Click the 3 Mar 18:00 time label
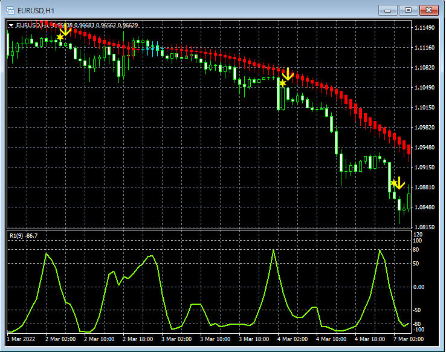This screenshot has height=352, width=446. [x=254, y=339]
